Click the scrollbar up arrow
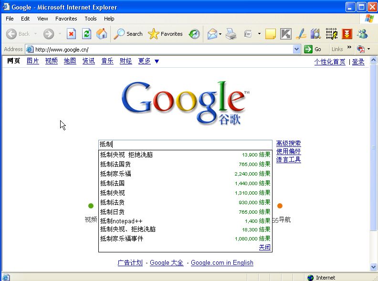This screenshot has height=281, width=378. (x=373, y=60)
